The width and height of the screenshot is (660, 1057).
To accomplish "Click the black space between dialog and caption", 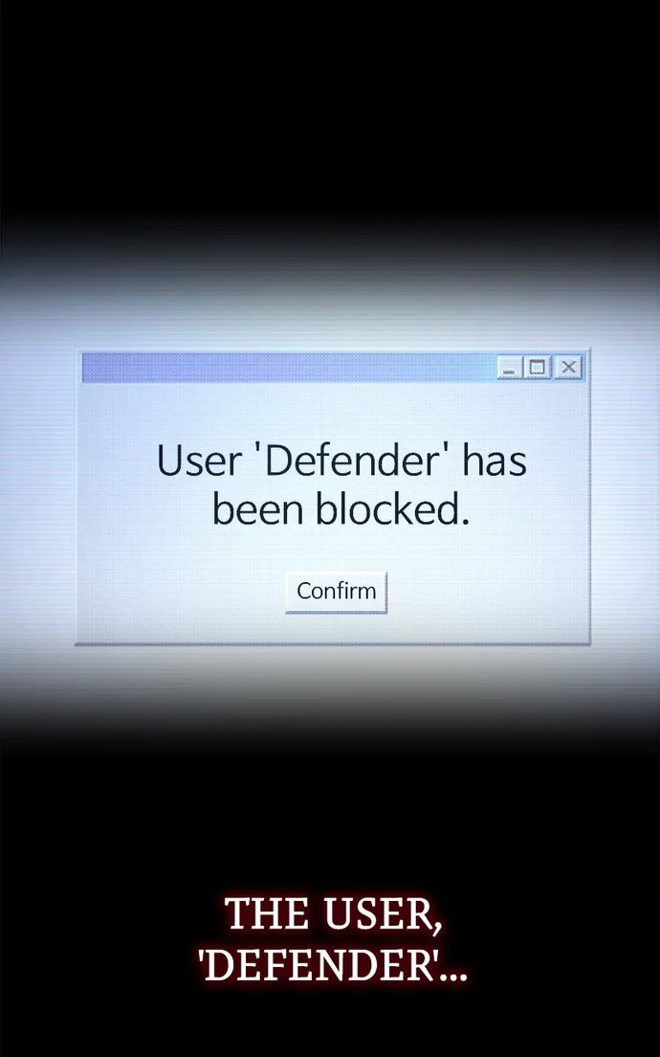I will [330, 809].
